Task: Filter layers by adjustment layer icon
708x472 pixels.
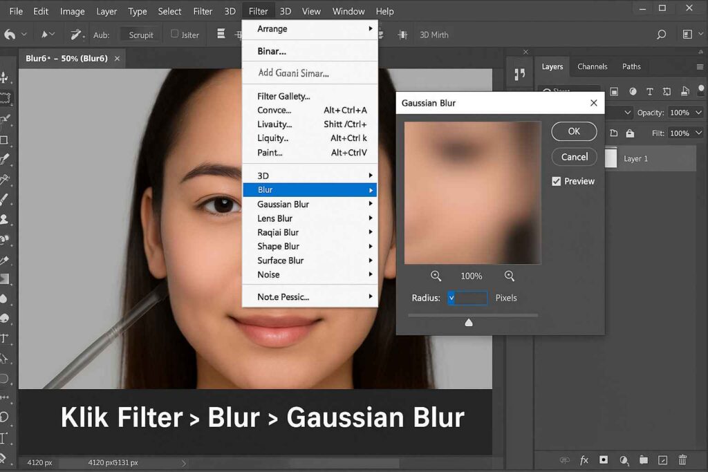Action: click(x=633, y=92)
